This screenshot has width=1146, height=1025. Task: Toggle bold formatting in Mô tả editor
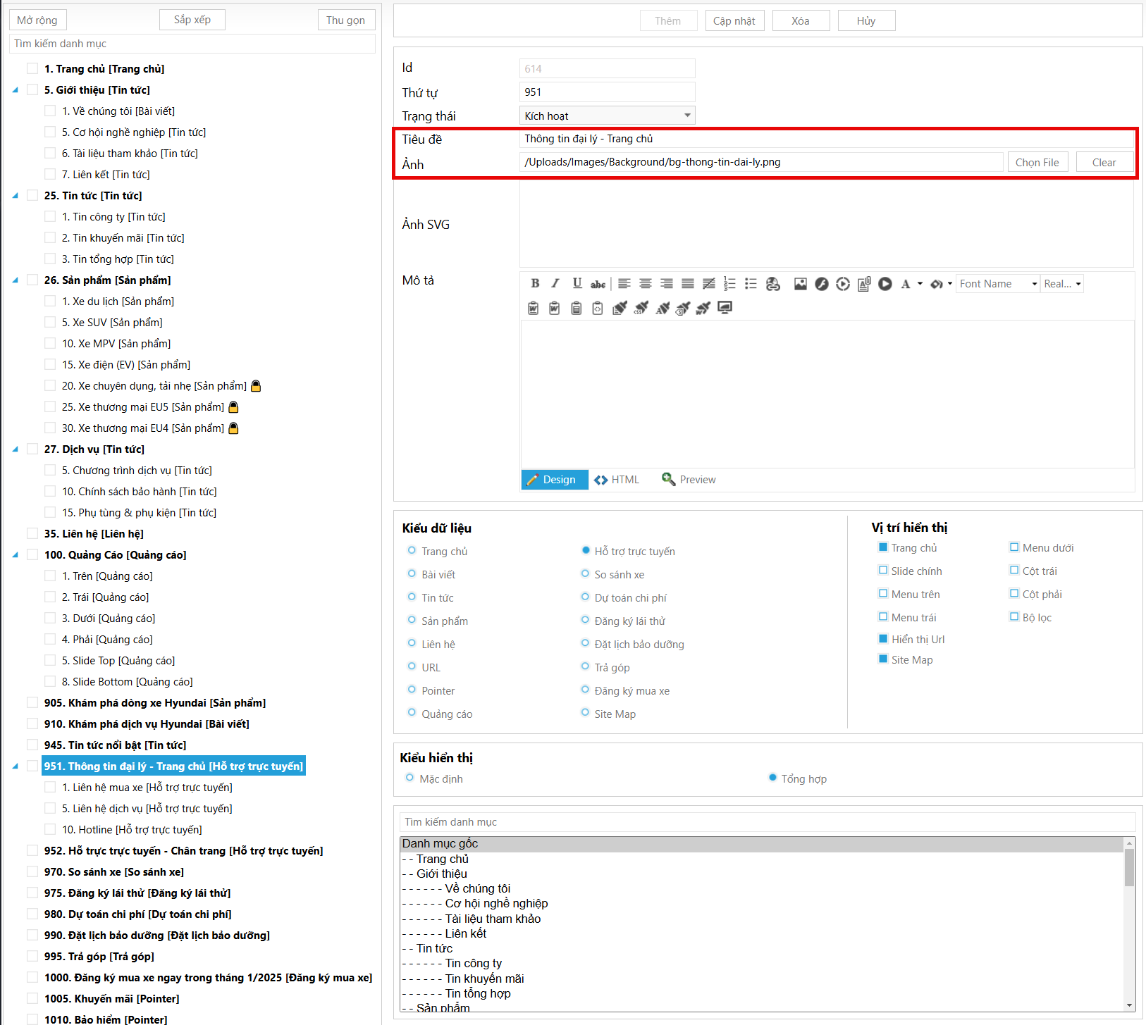pos(535,283)
